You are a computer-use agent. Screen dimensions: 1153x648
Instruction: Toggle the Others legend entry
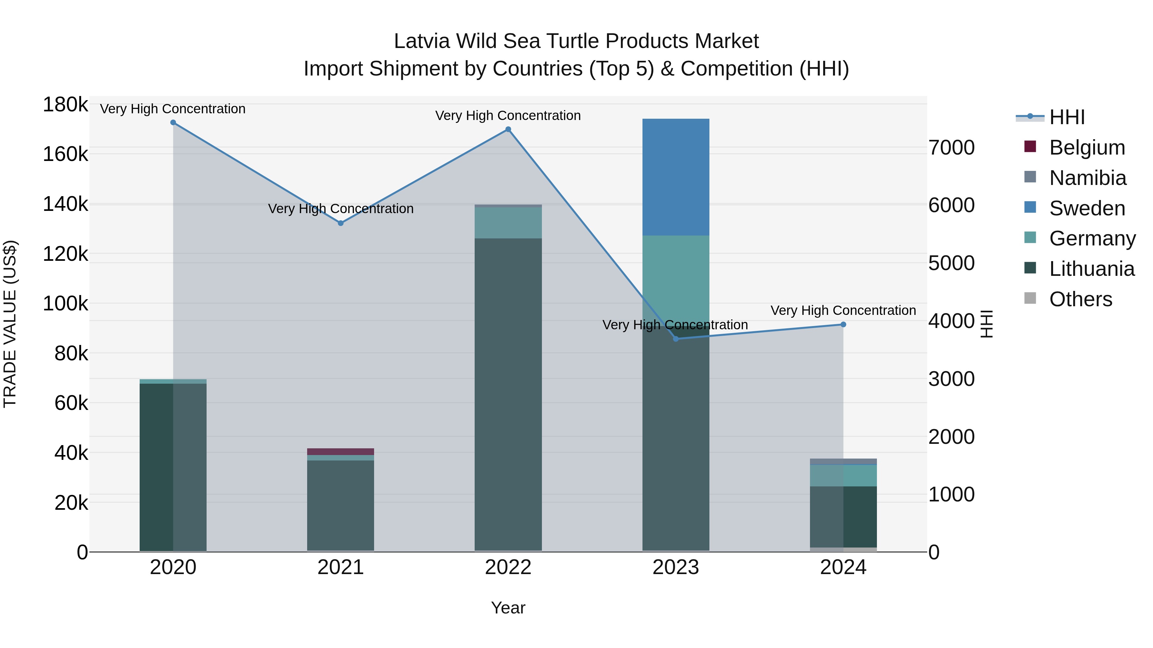click(x=1068, y=299)
